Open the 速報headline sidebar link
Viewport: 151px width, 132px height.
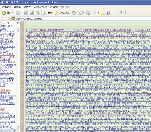click(x=7, y=26)
